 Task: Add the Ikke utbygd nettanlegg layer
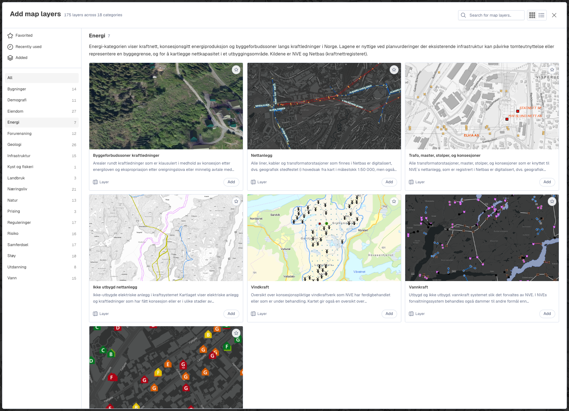(231, 314)
